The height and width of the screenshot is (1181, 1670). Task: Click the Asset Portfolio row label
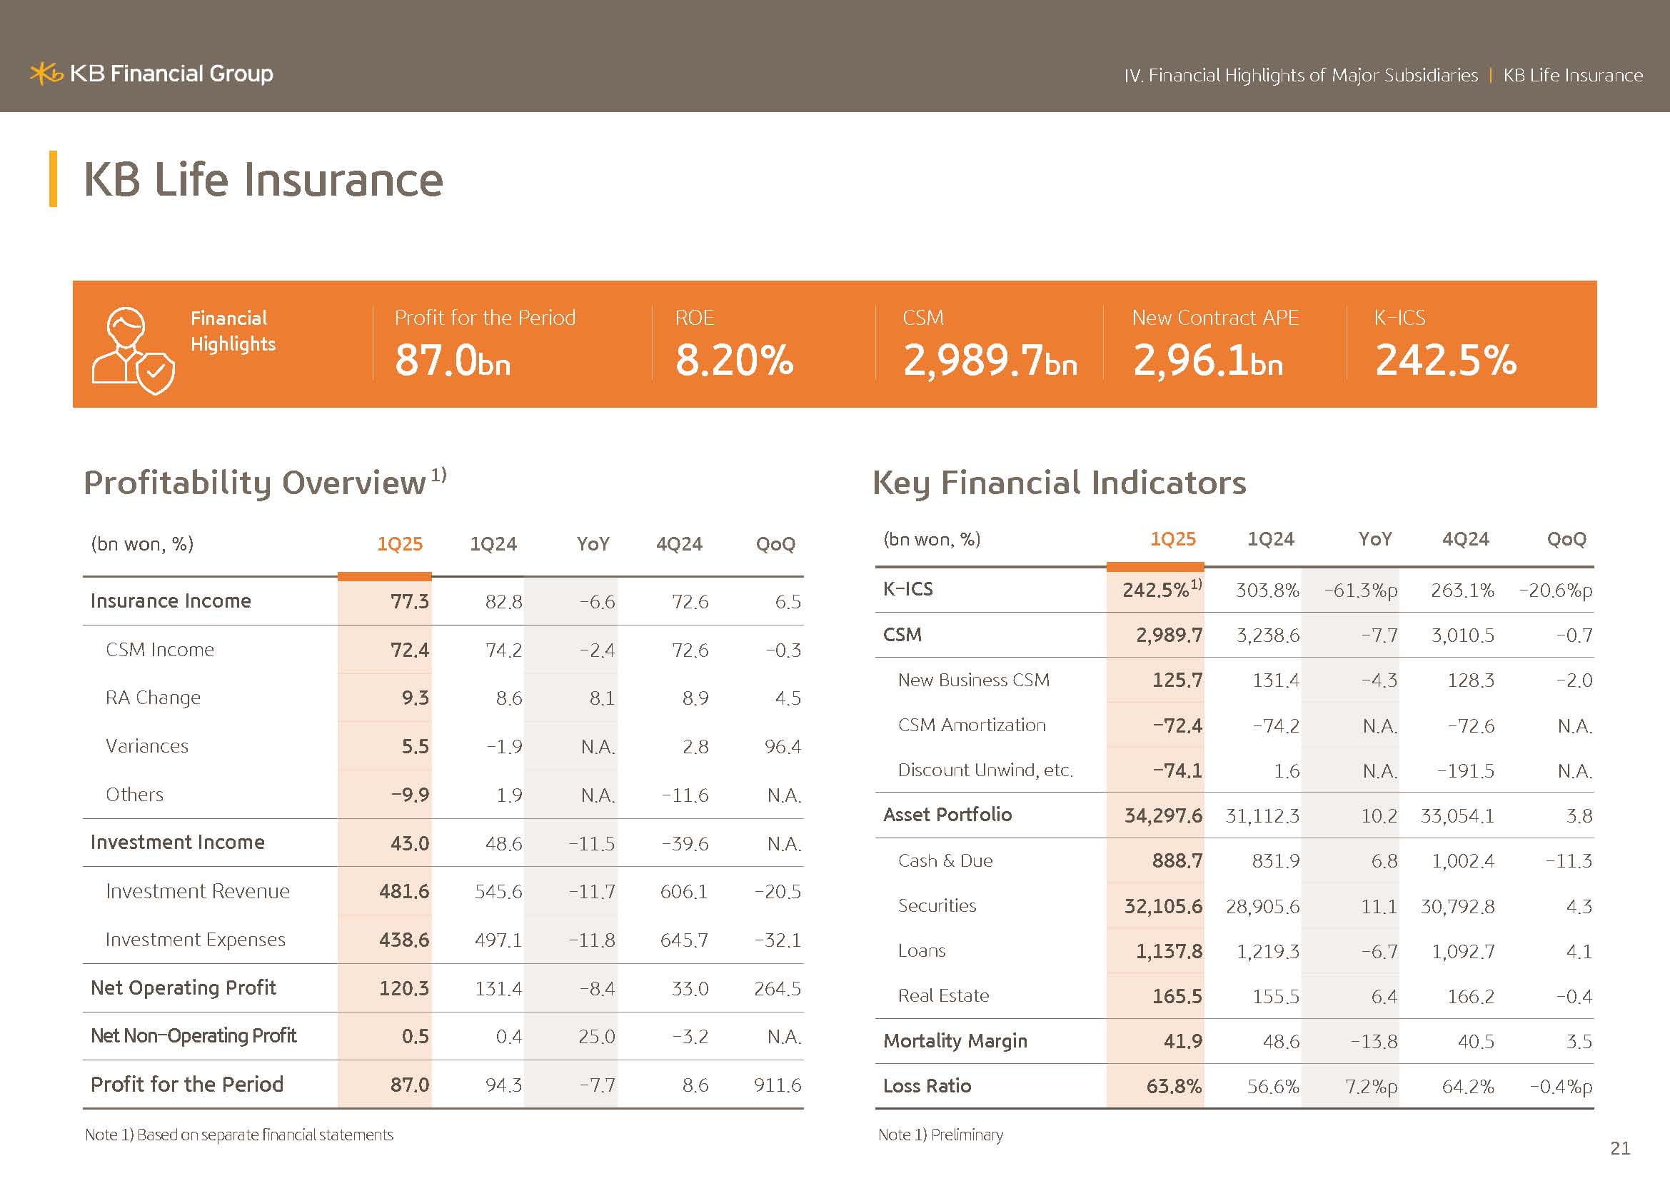pyautogui.click(x=947, y=815)
